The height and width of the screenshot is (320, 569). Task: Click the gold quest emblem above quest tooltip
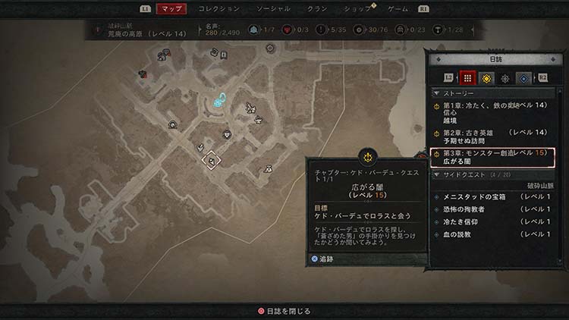368,158
